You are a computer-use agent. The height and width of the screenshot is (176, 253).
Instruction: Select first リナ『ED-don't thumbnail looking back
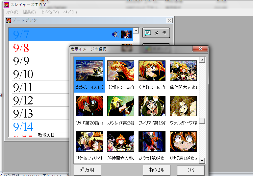pyautogui.click(x=121, y=71)
